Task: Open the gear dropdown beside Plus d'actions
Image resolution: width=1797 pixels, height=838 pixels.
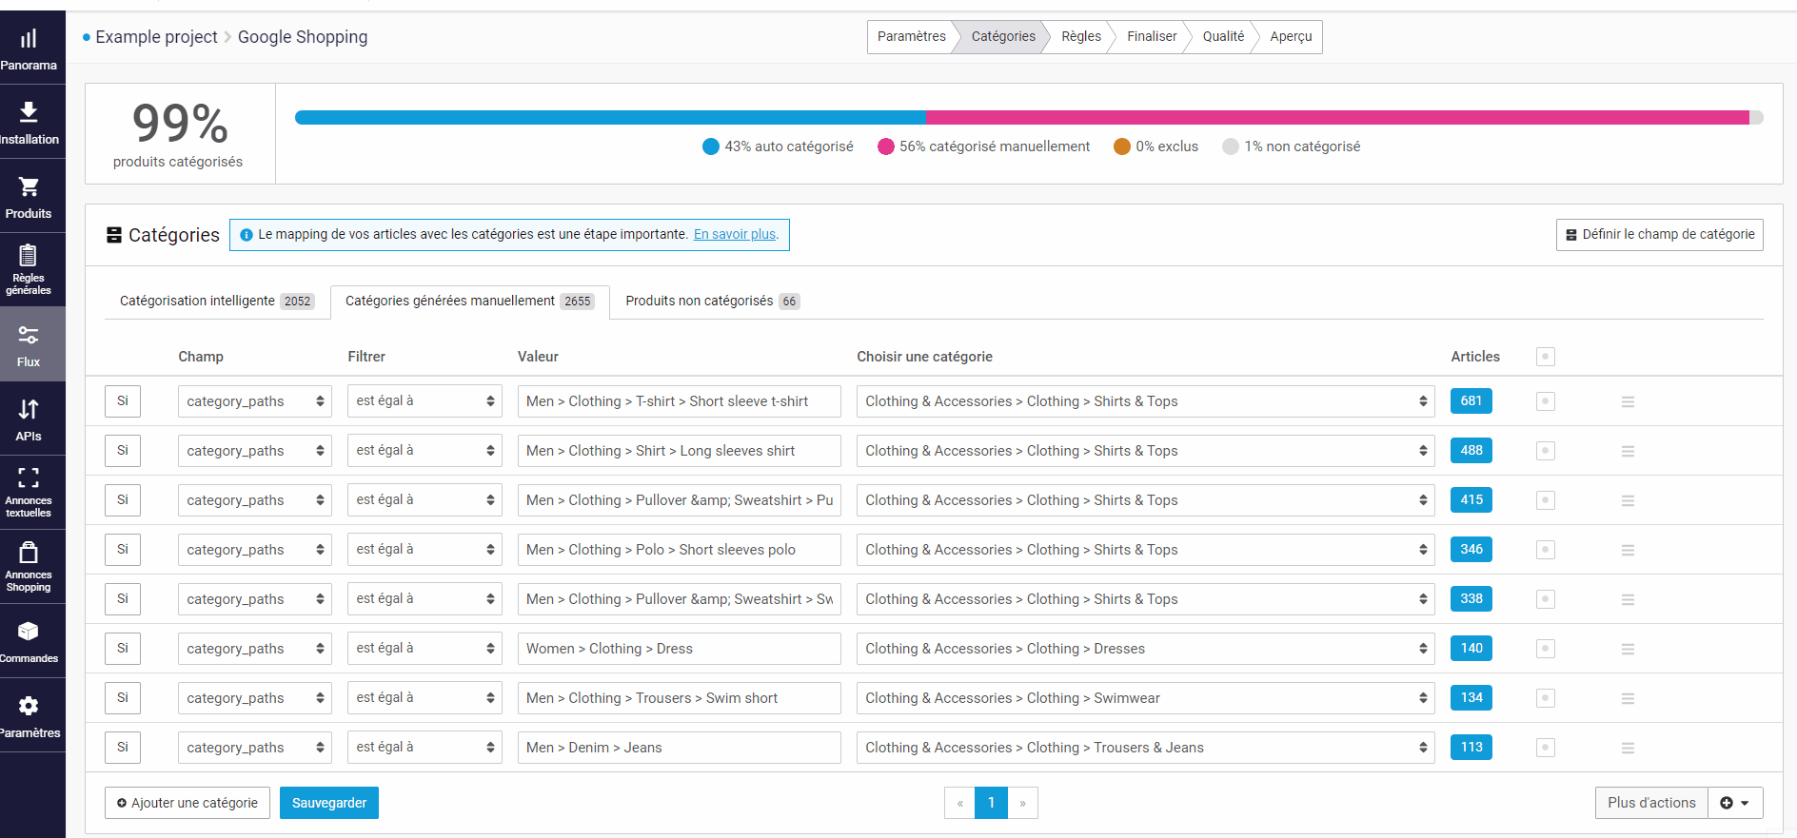Action: point(1735,803)
